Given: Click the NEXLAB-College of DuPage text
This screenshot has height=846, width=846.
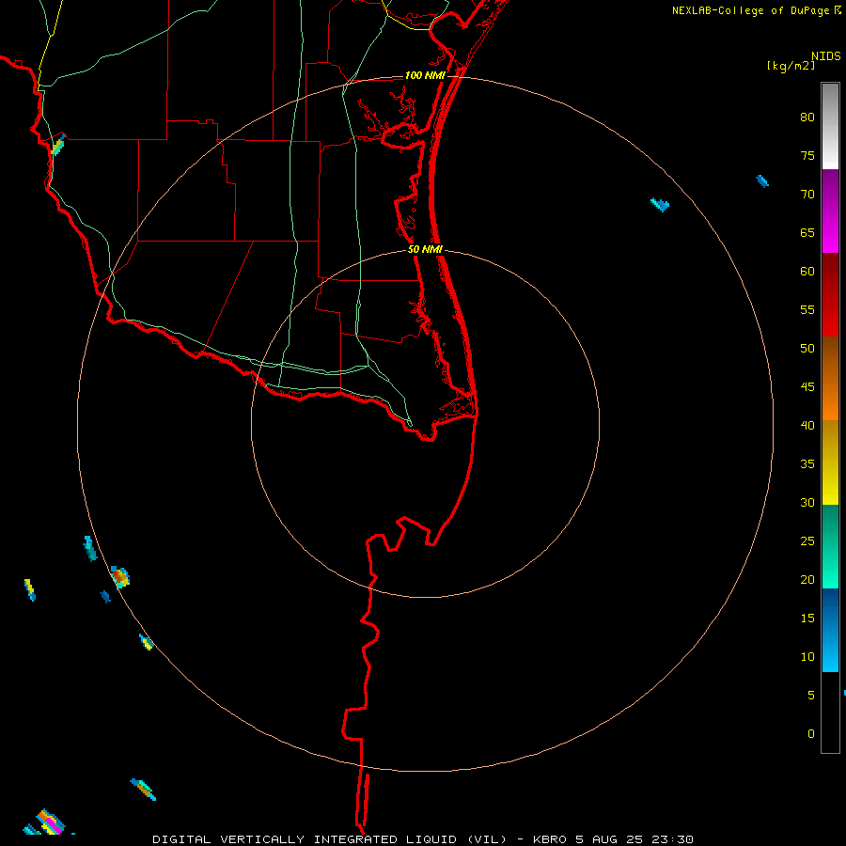Looking at the screenshot, I should [x=751, y=10].
